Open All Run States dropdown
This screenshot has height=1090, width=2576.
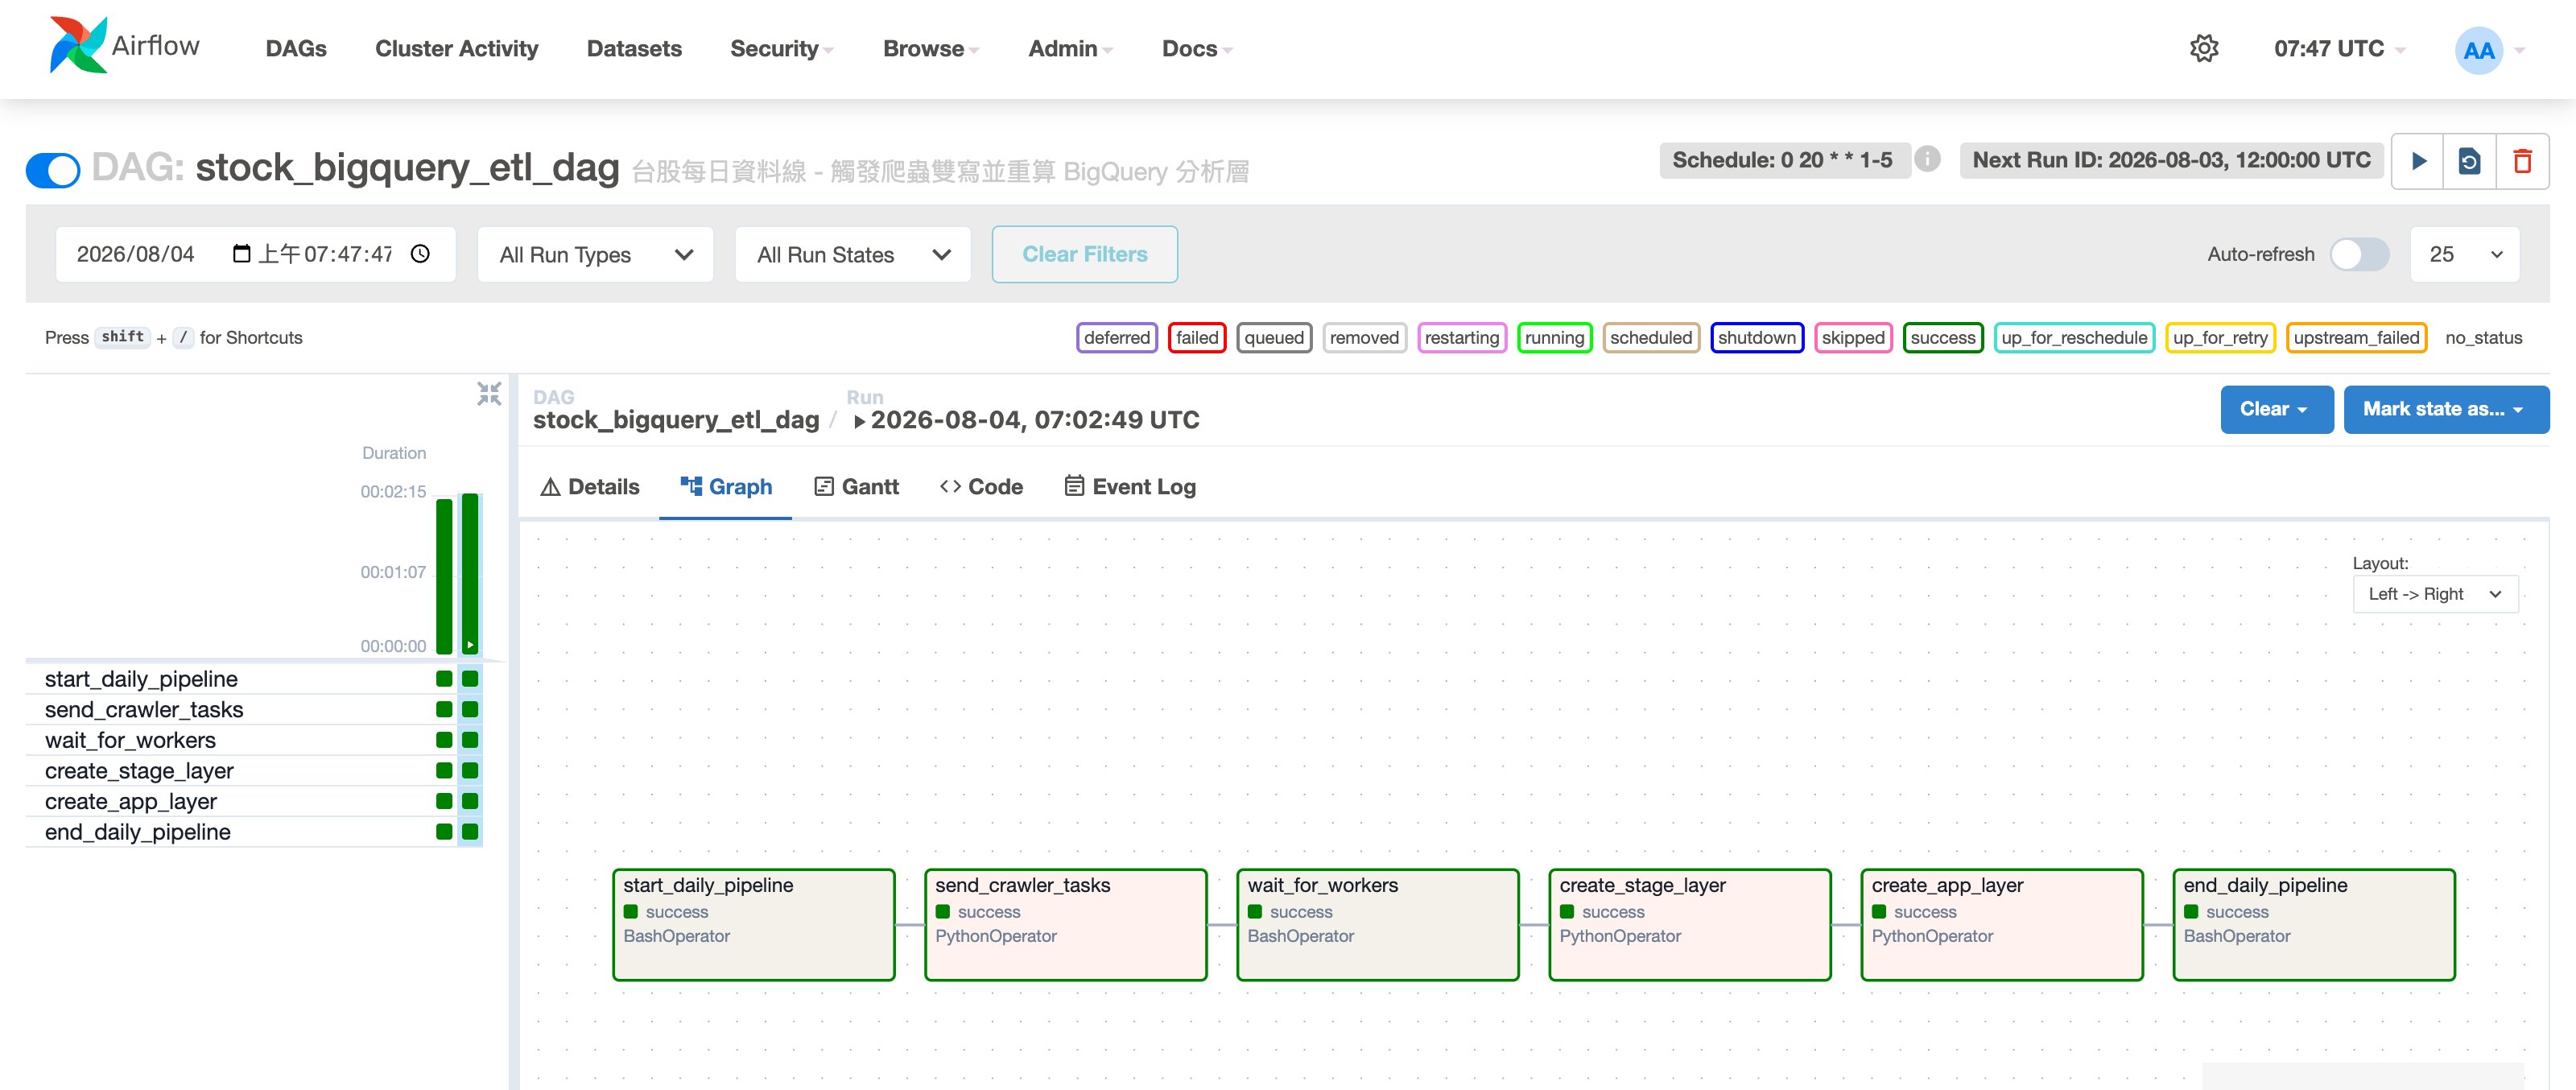coord(852,254)
